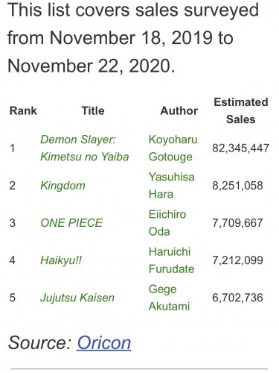This screenshot has width=279, height=373.
Task: Open the Haikyu!! title link
Action: [61, 260]
